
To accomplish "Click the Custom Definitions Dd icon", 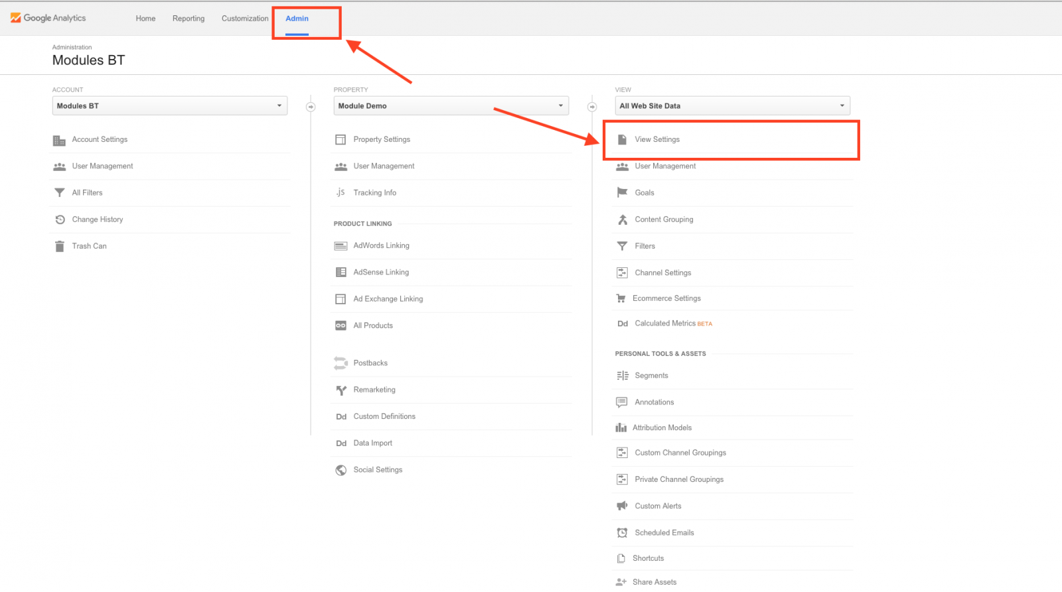I will click(341, 417).
